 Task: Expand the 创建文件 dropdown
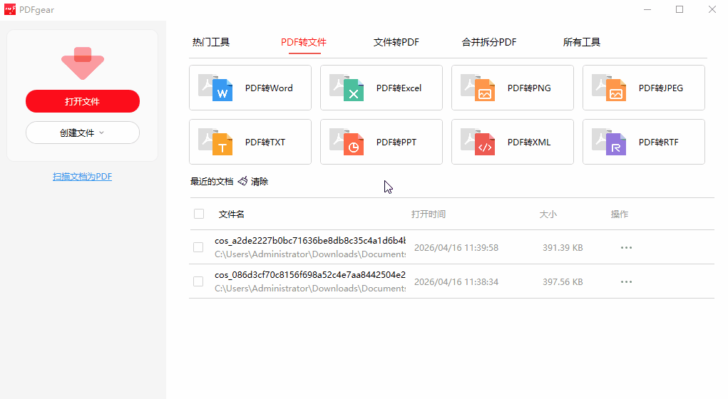coord(83,133)
